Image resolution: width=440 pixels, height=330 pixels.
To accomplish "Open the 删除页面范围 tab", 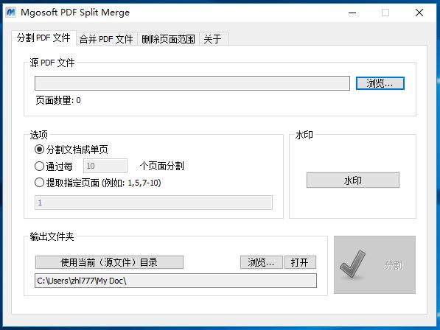I will pyautogui.click(x=168, y=39).
